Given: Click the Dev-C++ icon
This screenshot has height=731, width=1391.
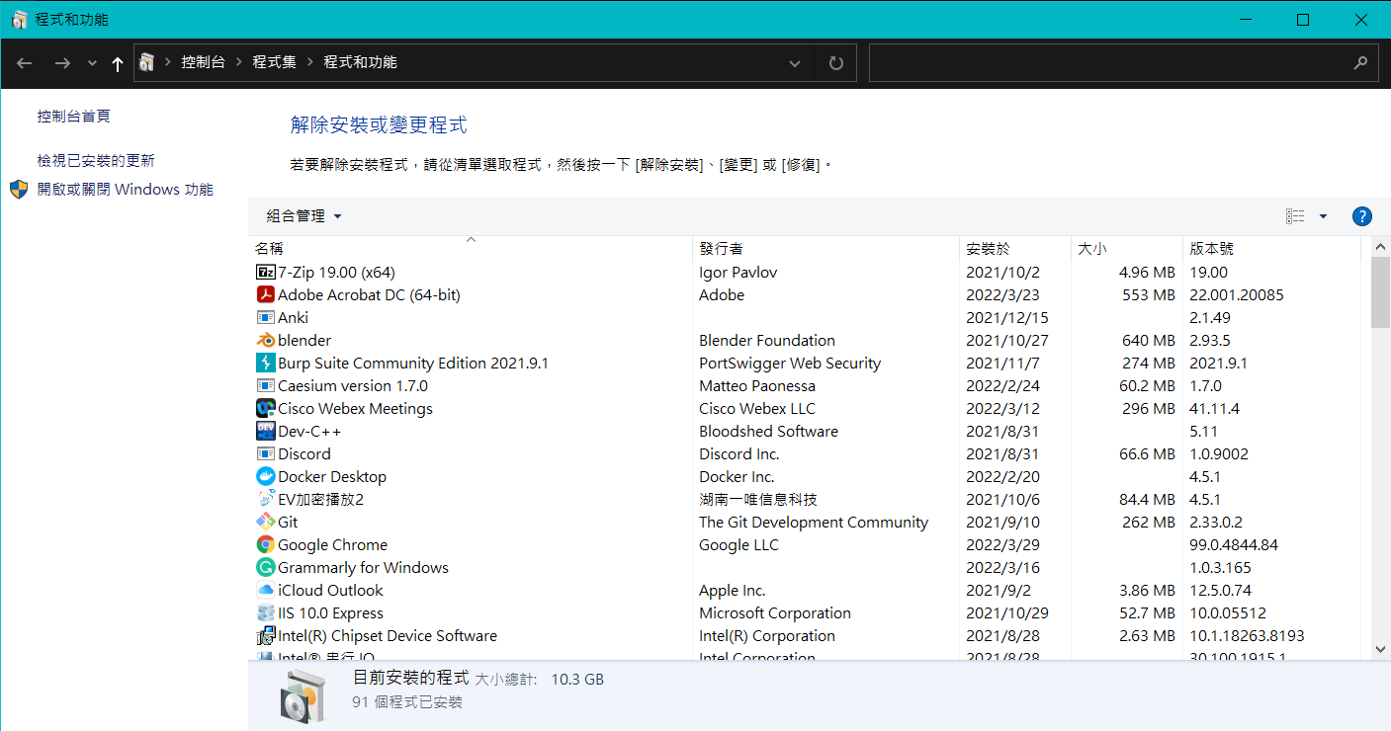Looking at the screenshot, I should [x=265, y=431].
